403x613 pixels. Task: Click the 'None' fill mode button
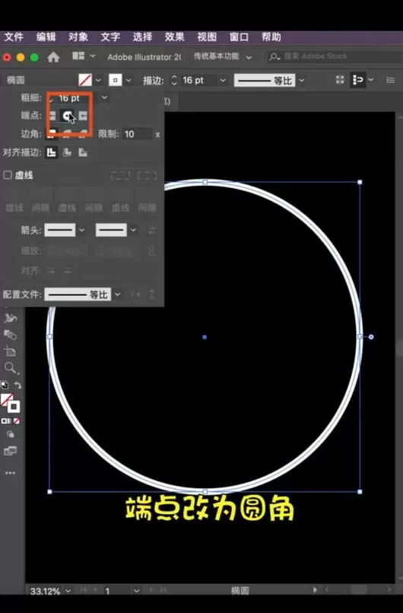click(17, 421)
